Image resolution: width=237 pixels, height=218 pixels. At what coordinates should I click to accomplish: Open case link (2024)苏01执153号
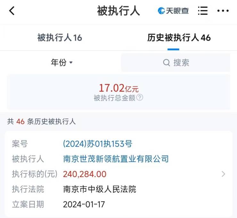click(x=98, y=144)
